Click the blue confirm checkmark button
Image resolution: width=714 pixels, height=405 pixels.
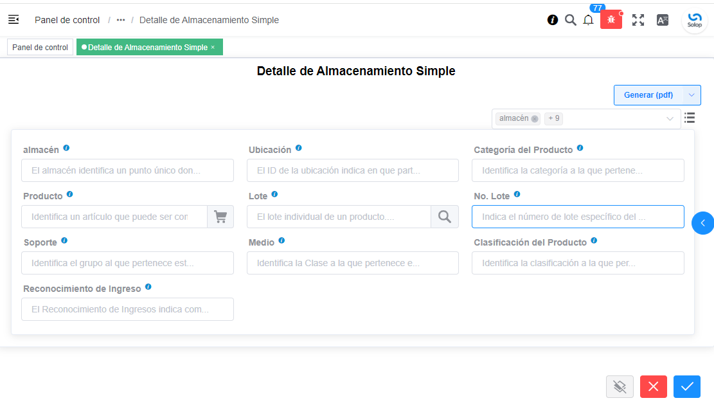687,386
